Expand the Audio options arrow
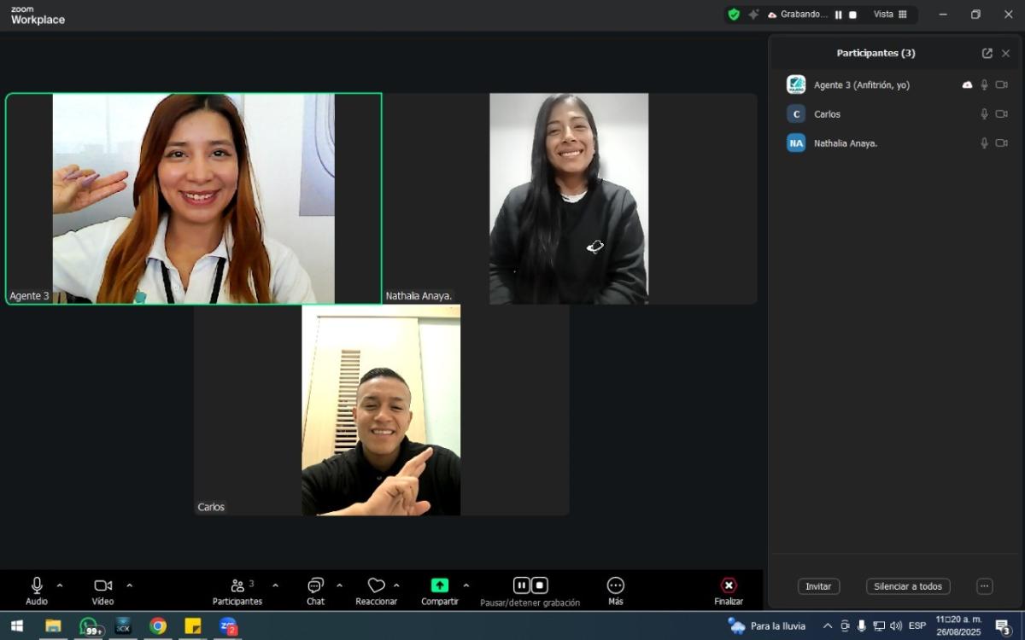Screen dimensions: 1025x640 click(x=60, y=585)
